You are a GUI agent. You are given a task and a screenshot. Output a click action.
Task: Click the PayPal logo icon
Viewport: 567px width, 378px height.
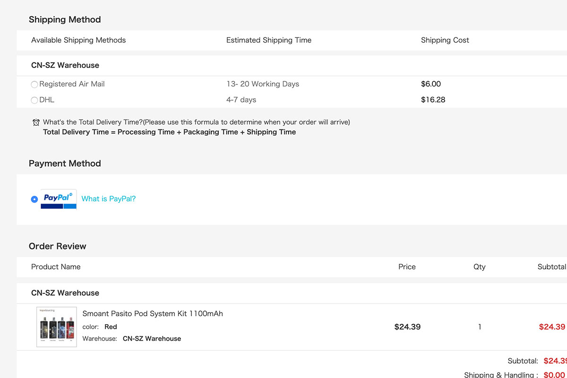(x=59, y=199)
